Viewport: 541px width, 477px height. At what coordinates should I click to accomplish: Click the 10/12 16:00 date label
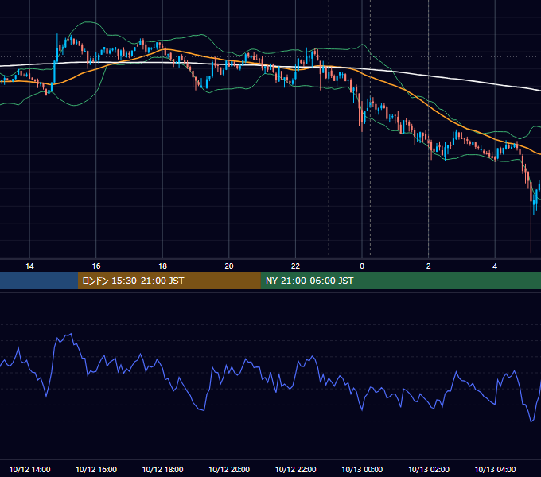pos(96,469)
